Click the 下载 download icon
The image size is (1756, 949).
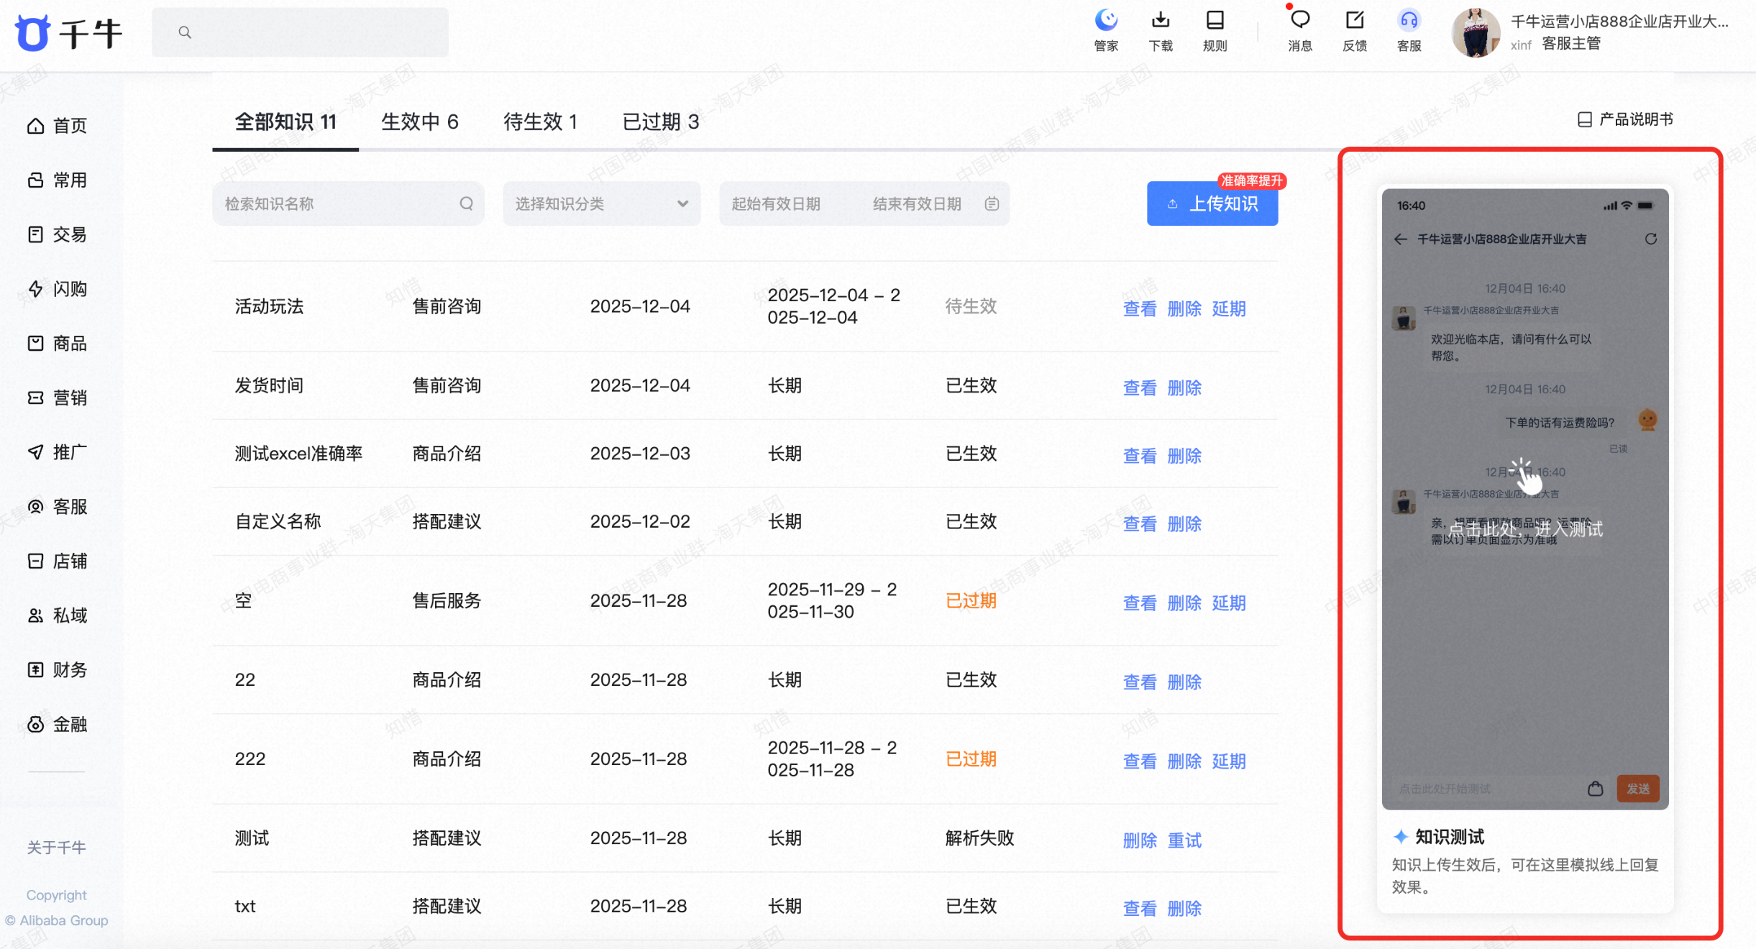click(1161, 30)
